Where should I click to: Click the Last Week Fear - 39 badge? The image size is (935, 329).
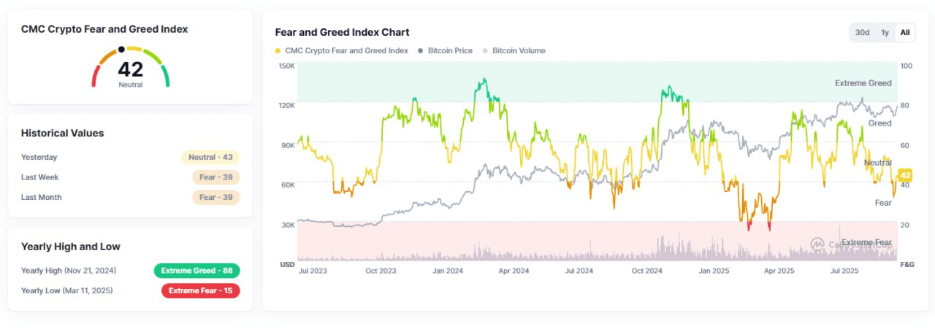216,177
